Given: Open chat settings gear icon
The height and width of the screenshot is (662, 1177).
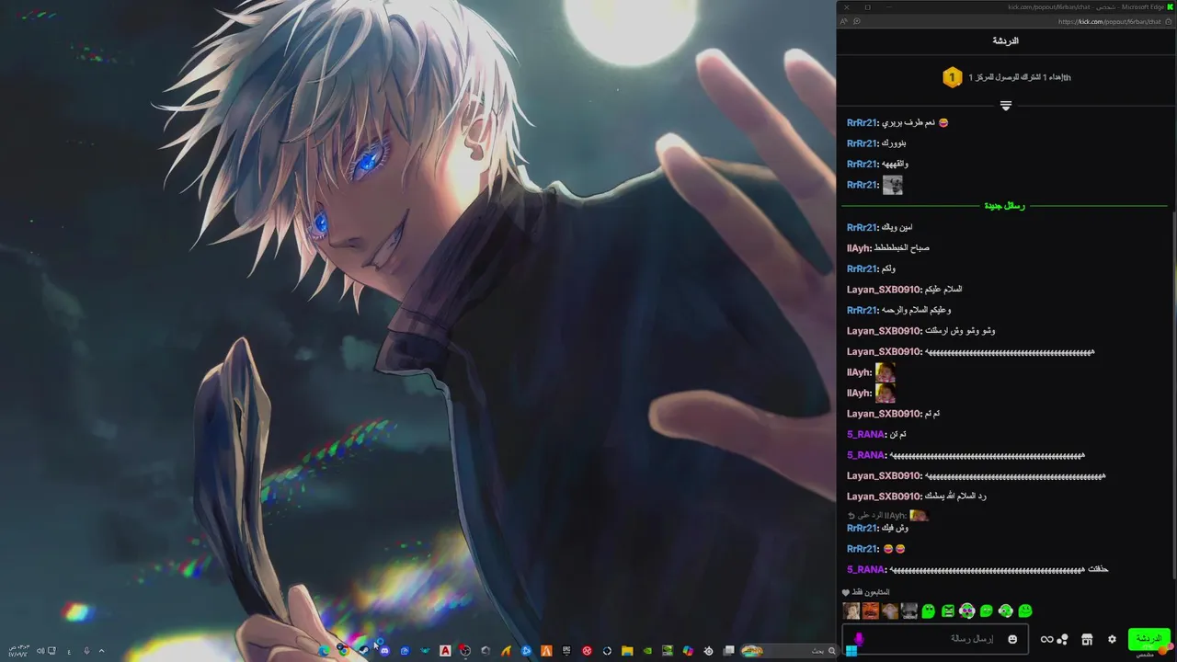Looking at the screenshot, I should point(1112,639).
